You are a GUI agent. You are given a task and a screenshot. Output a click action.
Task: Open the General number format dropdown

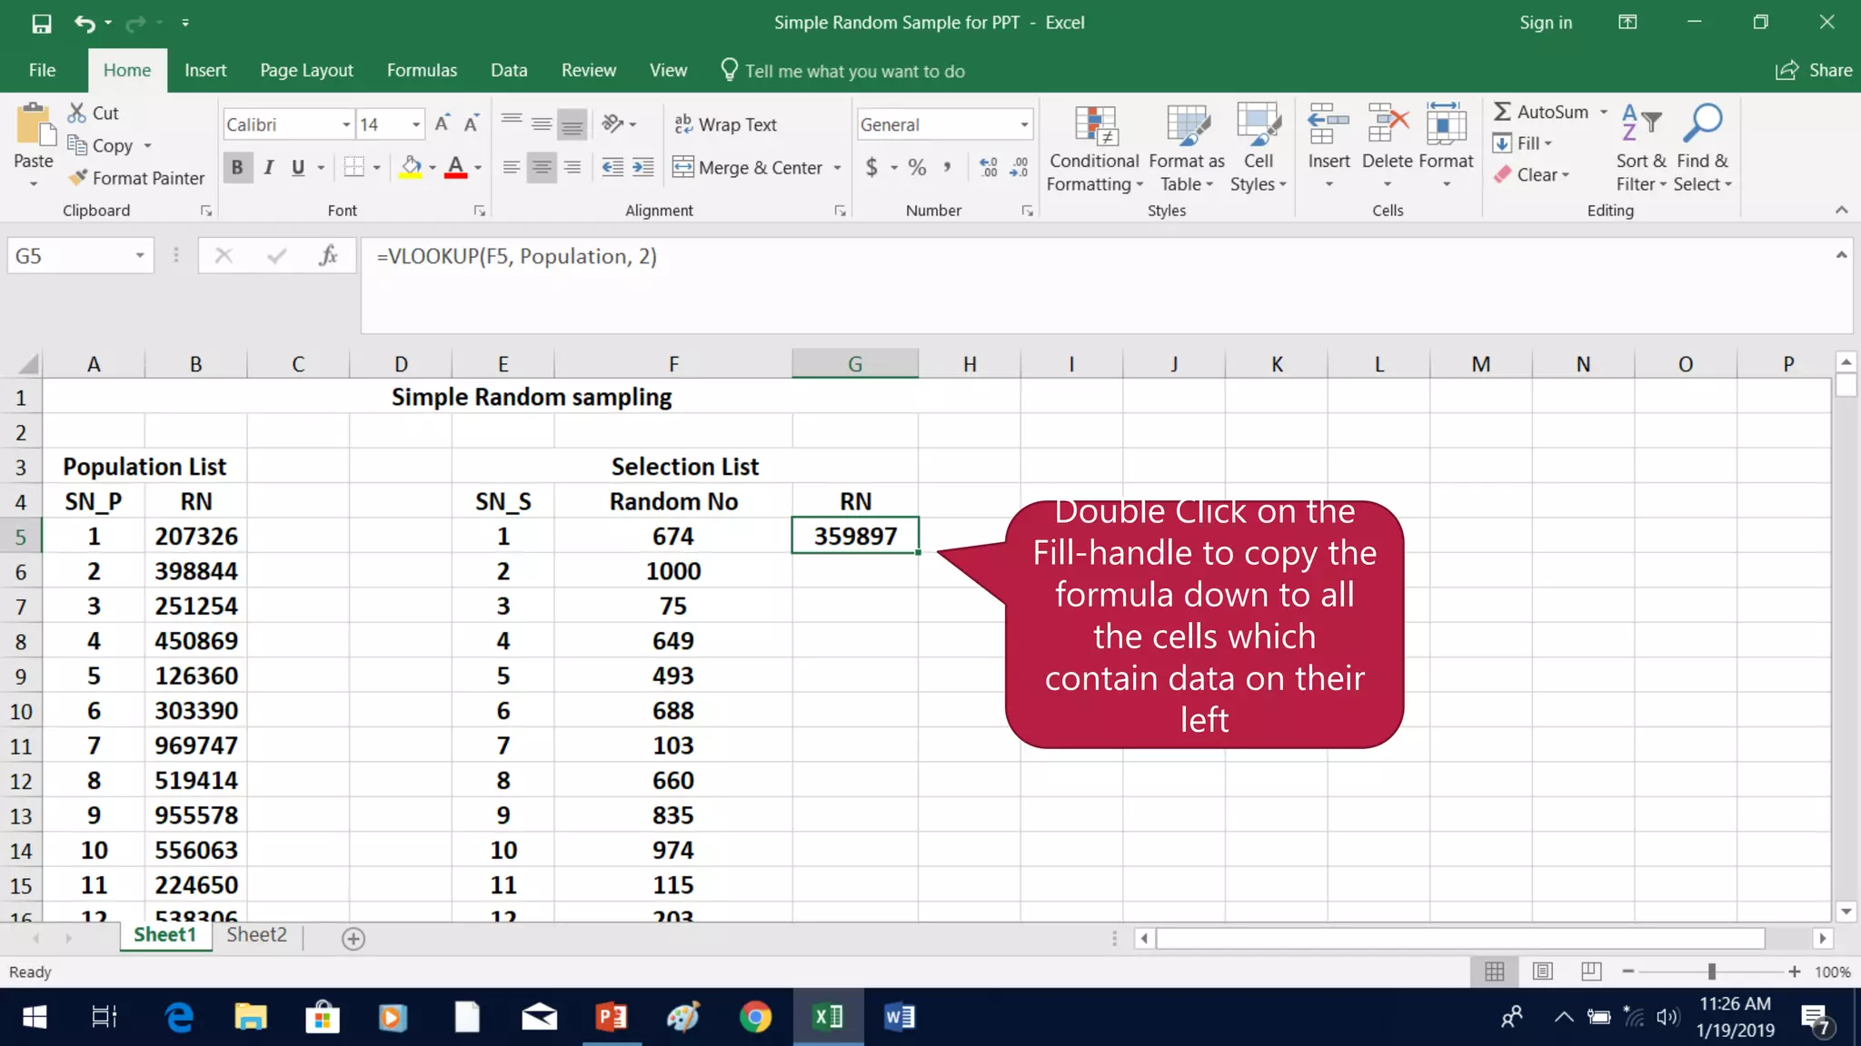[1024, 124]
